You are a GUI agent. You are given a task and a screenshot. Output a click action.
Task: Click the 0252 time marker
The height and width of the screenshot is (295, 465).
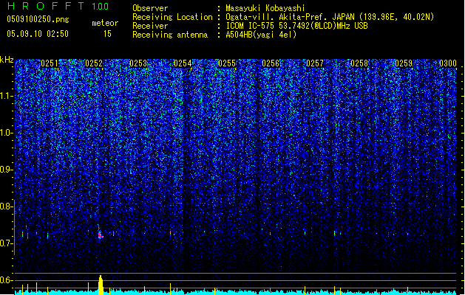94,63
